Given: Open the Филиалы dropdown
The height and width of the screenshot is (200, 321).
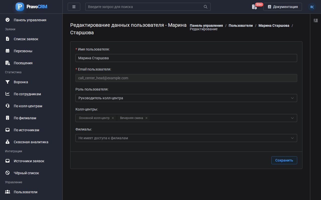Looking at the screenshot, I should tap(186, 138).
